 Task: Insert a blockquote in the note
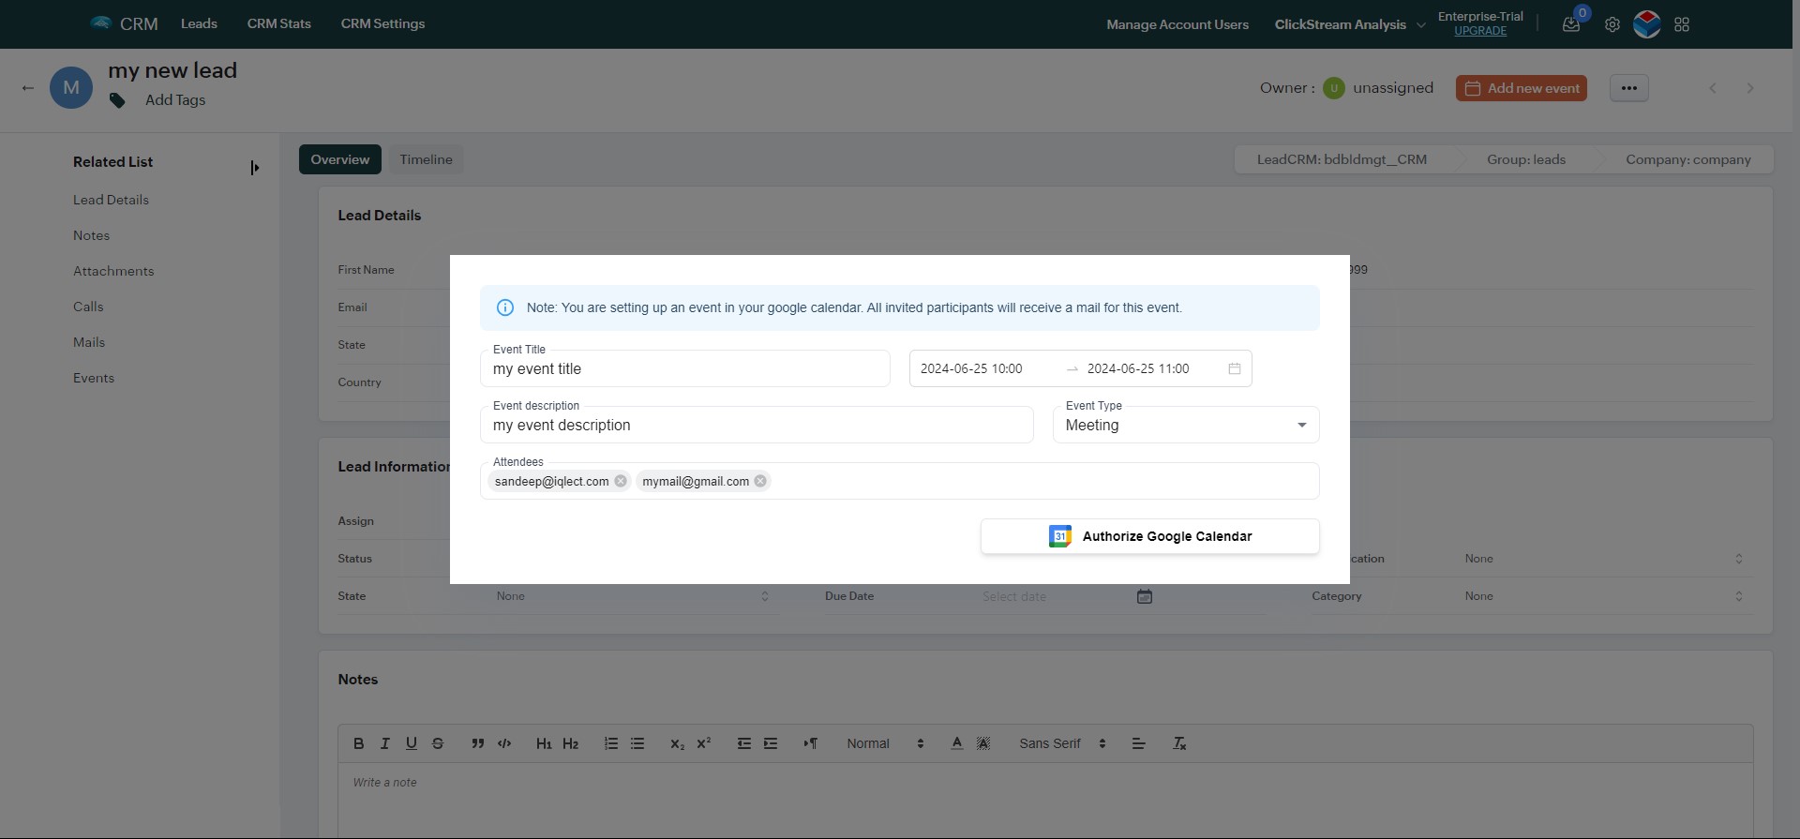click(478, 743)
